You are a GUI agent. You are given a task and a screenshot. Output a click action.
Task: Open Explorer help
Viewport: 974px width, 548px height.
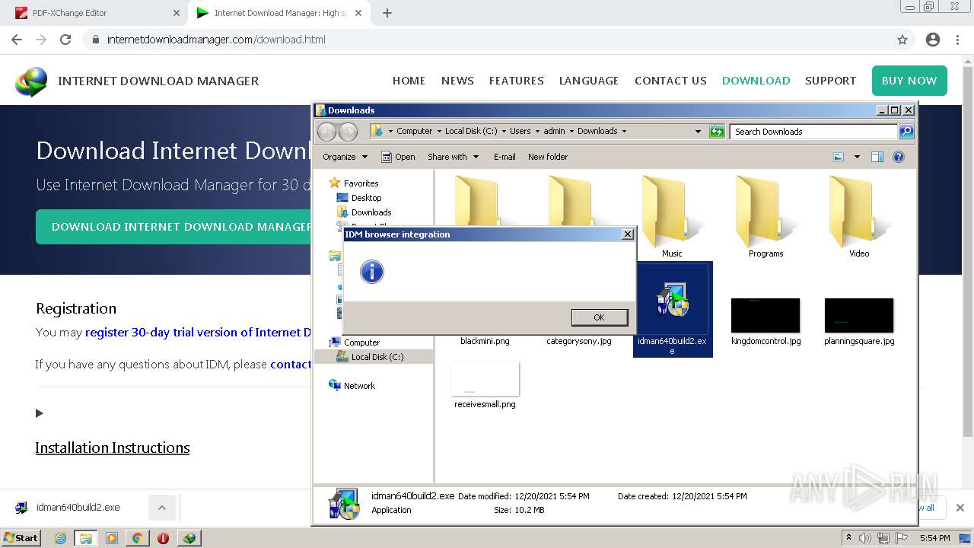(899, 157)
